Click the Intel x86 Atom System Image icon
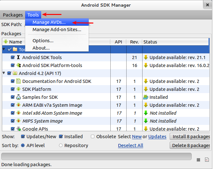This screenshot has width=213, height=169. 18,113
